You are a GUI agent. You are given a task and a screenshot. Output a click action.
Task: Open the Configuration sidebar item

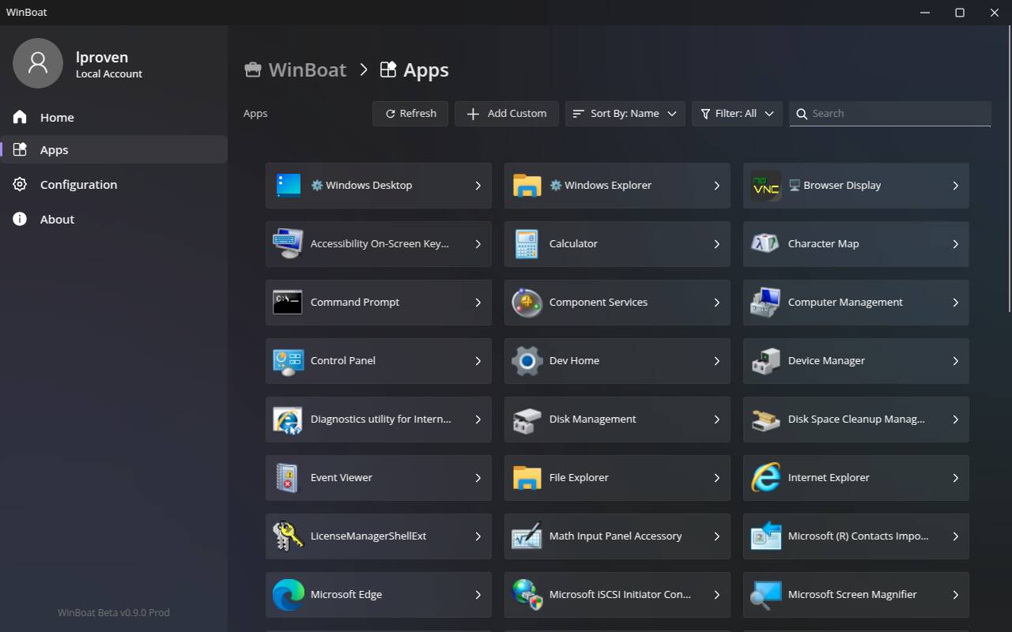point(78,185)
